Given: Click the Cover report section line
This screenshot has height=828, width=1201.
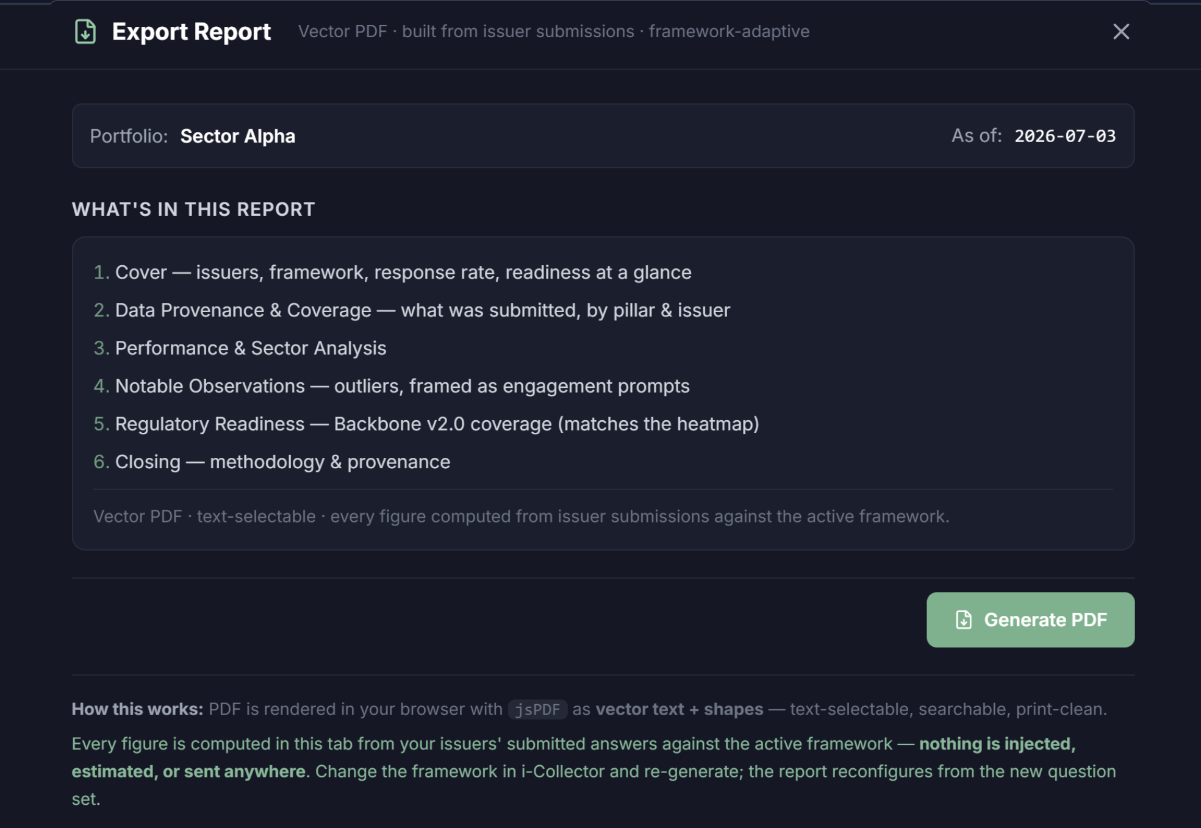Looking at the screenshot, I should (x=392, y=273).
